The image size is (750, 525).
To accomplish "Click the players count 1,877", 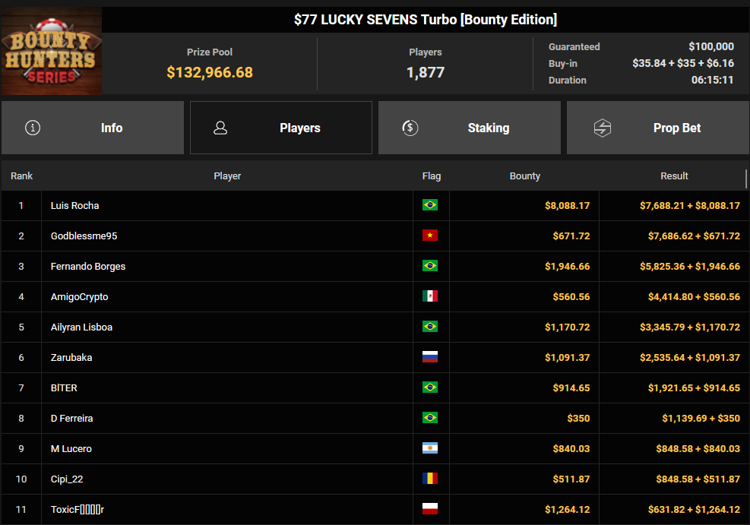I will (426, 72).
